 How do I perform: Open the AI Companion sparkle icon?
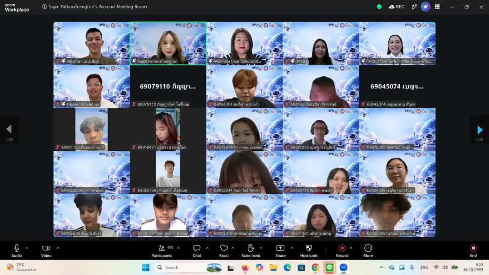tap(425, 7)
